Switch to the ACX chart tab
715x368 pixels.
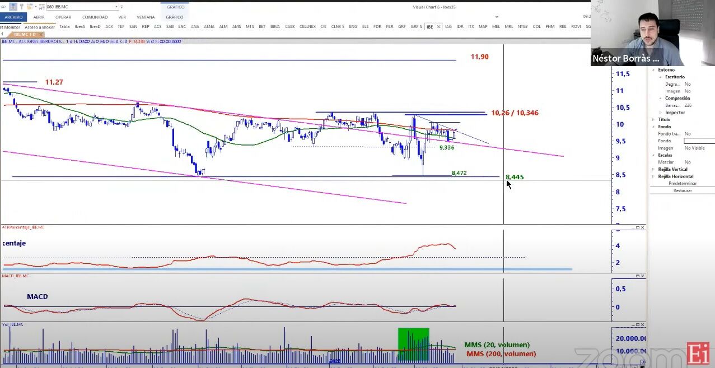(x=109, y=26)
